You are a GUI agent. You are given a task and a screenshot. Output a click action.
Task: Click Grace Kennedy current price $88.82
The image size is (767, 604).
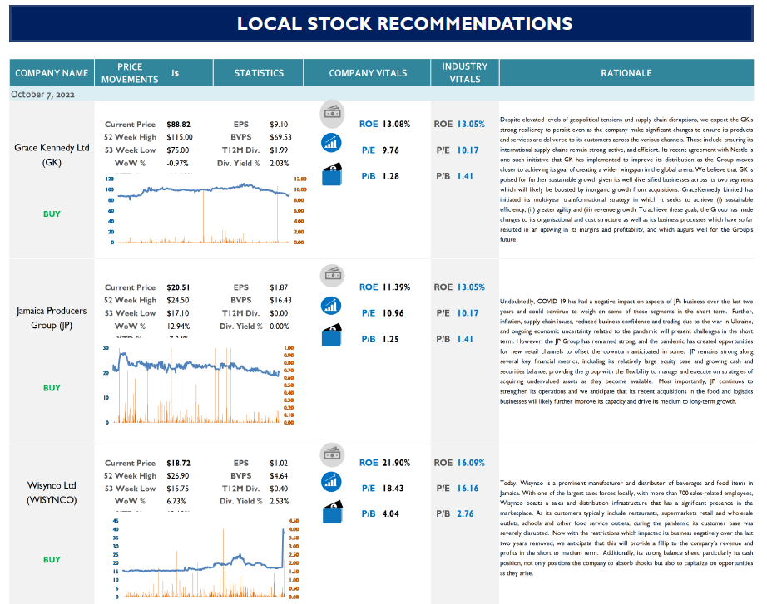178,125
